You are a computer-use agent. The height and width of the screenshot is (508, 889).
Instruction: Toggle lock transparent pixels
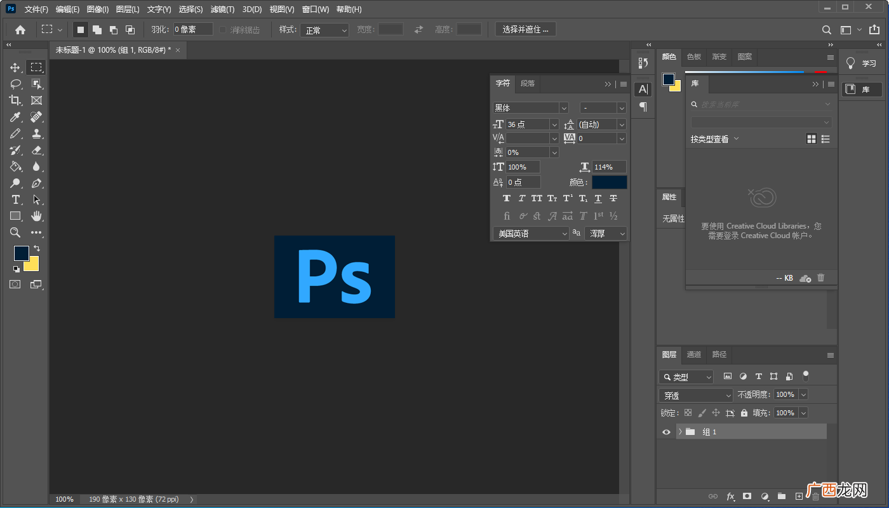pos(688,413)
